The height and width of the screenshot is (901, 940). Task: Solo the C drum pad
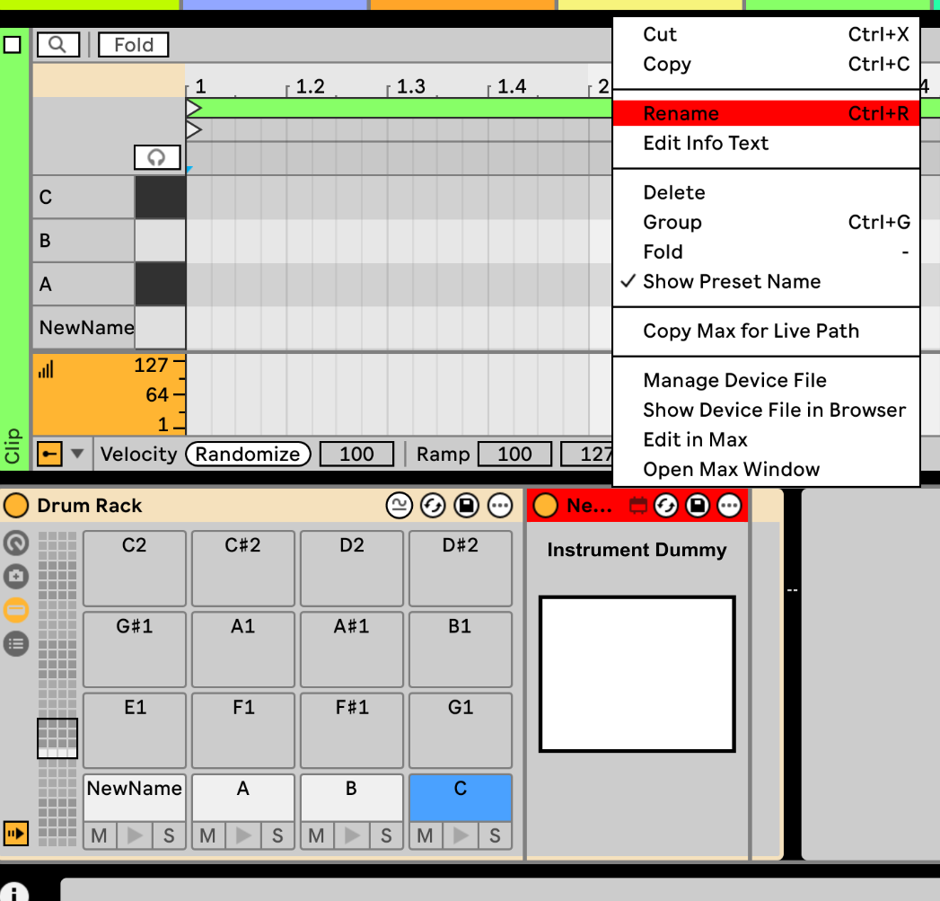495,836
